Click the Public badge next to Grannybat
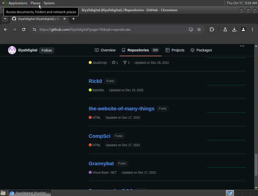Viewport: 258px width, 196px height. coord(122,164)
